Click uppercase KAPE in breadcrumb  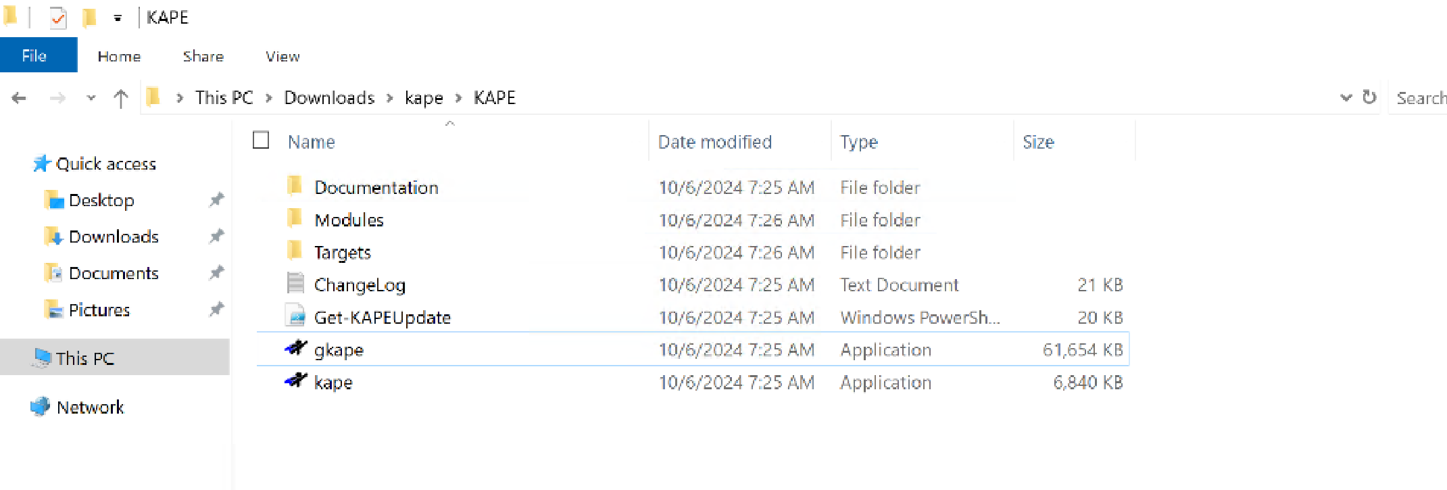[x=495, y=98]
